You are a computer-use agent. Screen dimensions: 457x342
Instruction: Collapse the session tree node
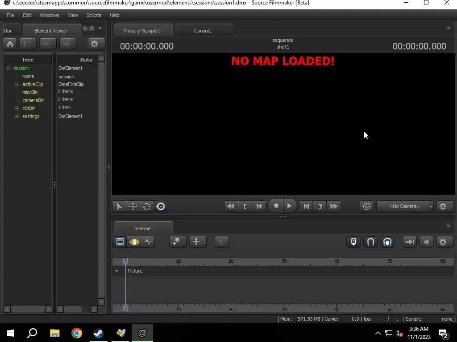(x=8, y=68)
